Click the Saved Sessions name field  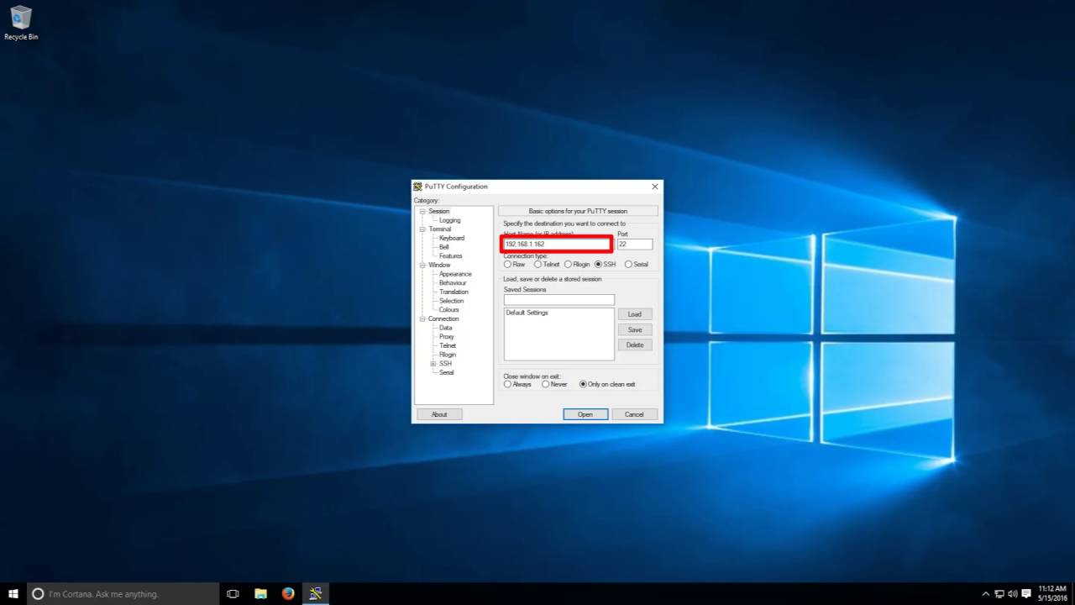click(x=559, y=300)
